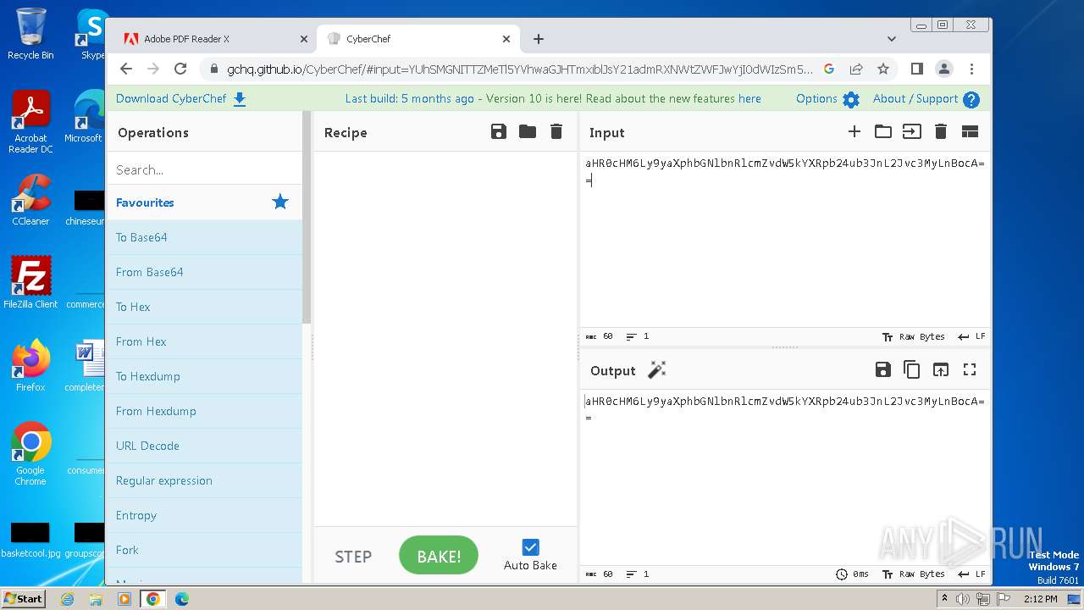Save the recipe using the floppy icon
The width and height of the screenshot is (1084, 610).
tap(499, 131)
